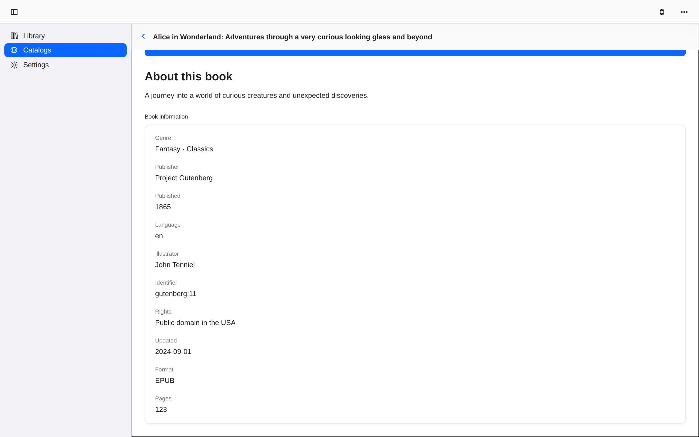This screenshot has width=699, height=437.
Task: Go back using the blue chevron
Action: pos(143,36)
